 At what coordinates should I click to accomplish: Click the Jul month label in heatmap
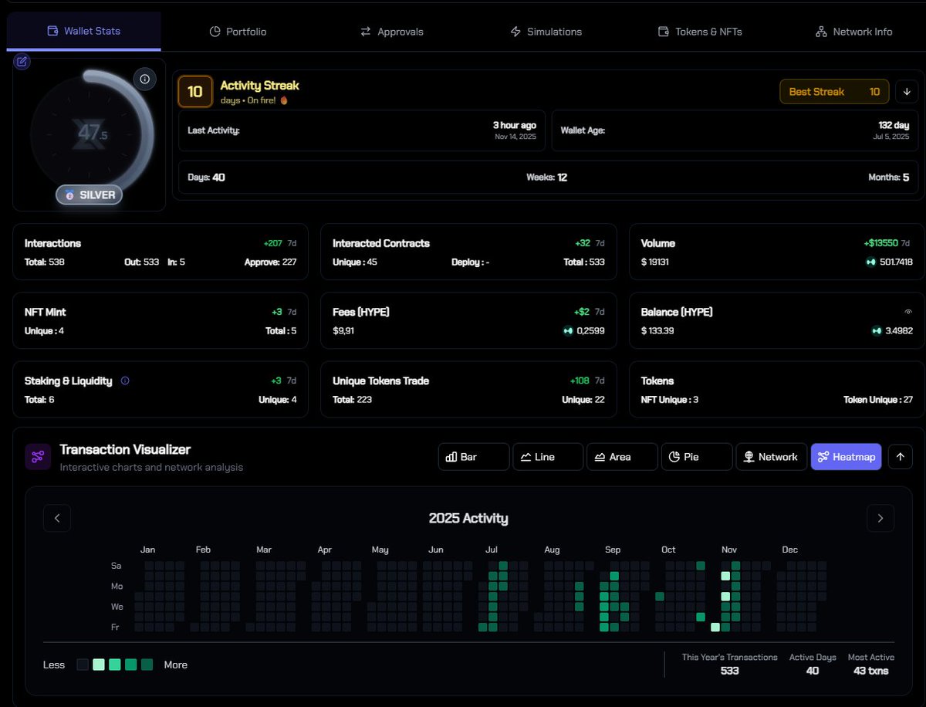click(x=492, y=550)
